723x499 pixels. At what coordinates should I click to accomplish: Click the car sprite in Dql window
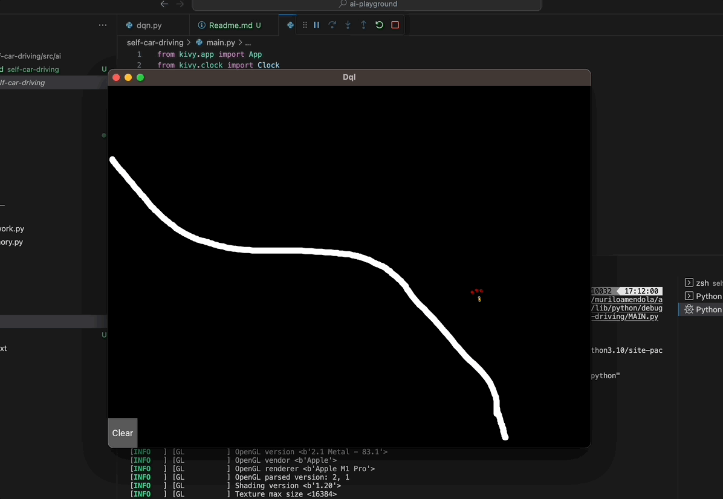(479, 299)
